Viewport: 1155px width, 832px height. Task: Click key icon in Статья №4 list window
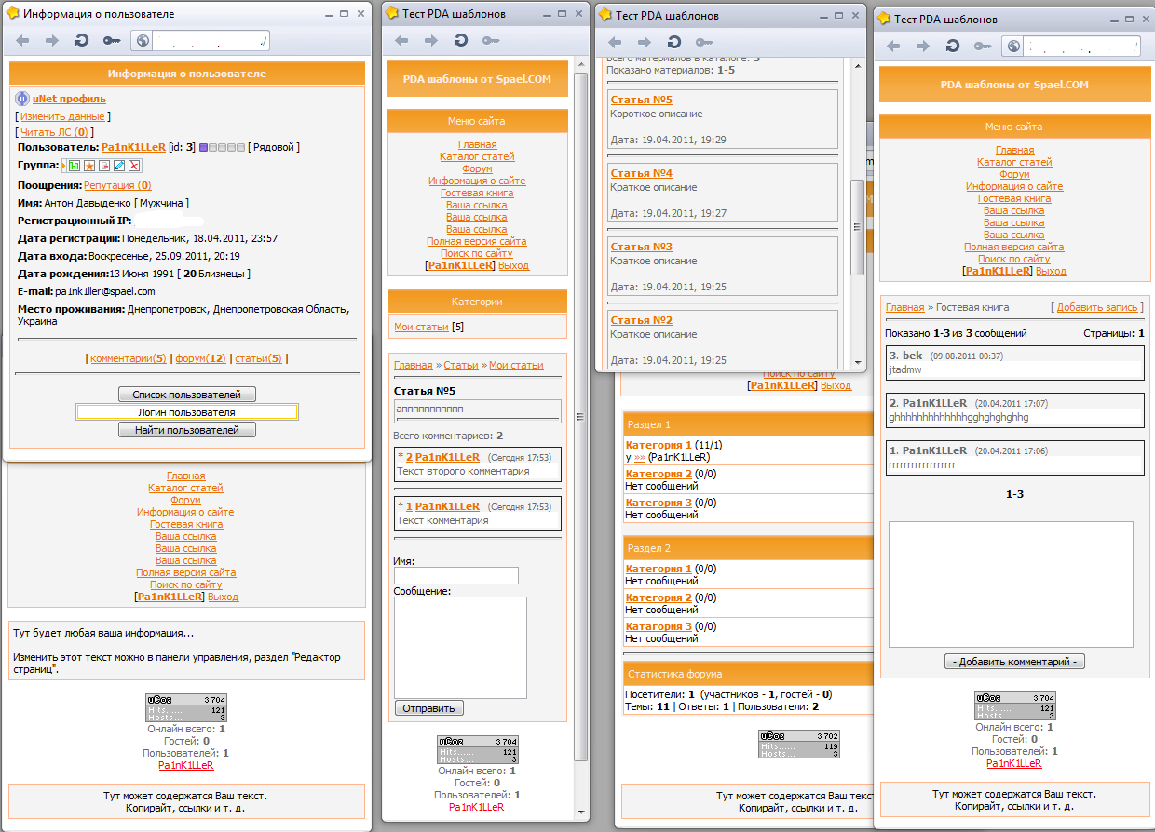click(704, 42)
